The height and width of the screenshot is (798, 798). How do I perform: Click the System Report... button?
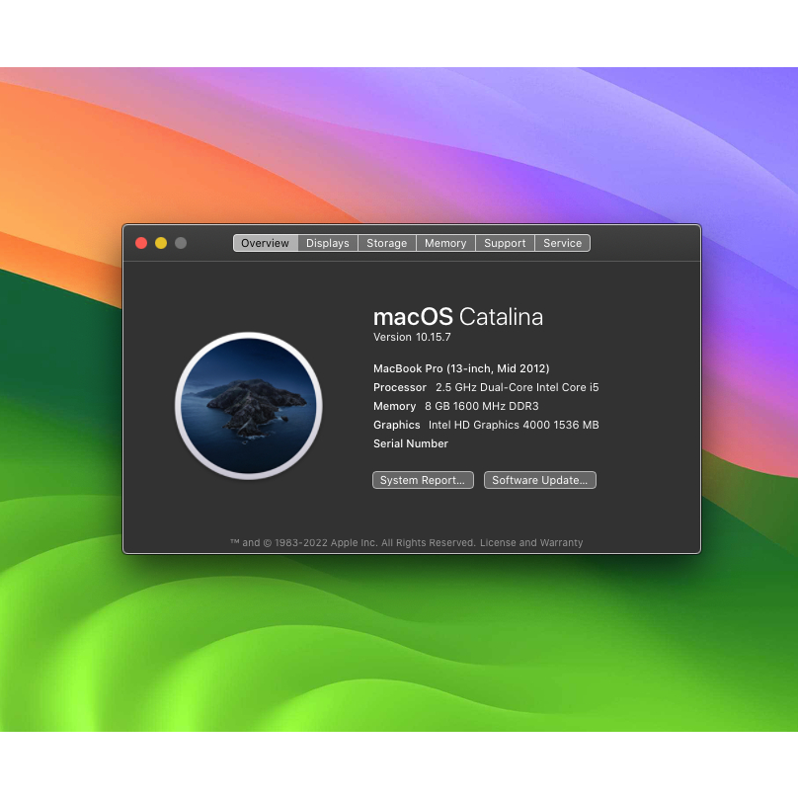pos(423,480)
